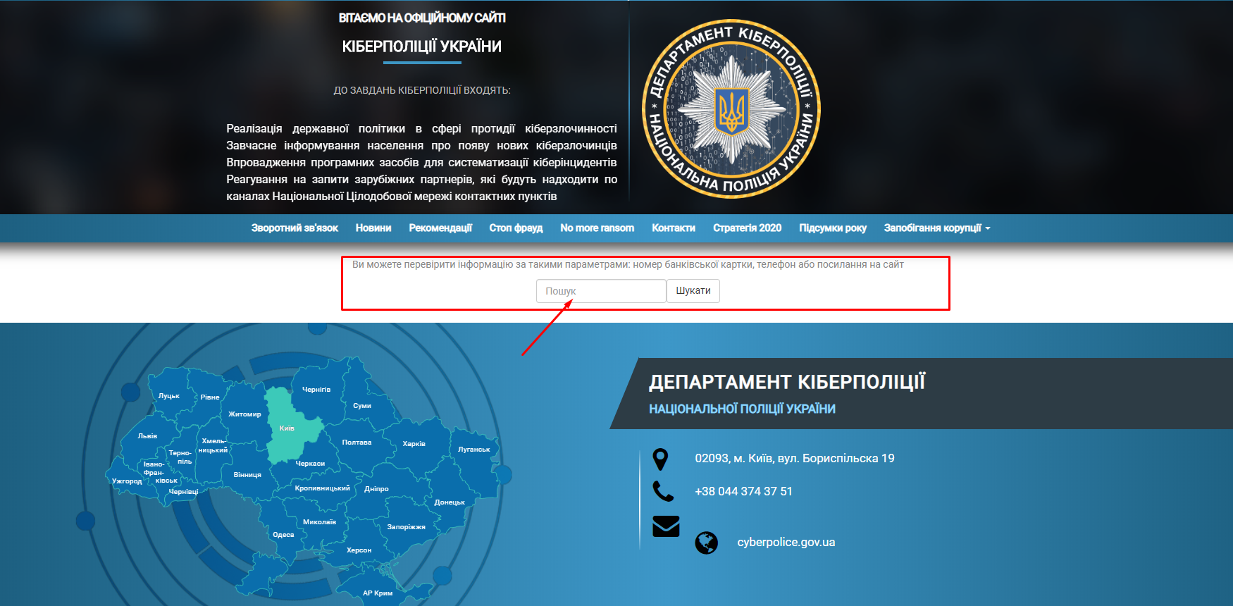
Task: Click the envelope email icon
Action: point(666,526)
